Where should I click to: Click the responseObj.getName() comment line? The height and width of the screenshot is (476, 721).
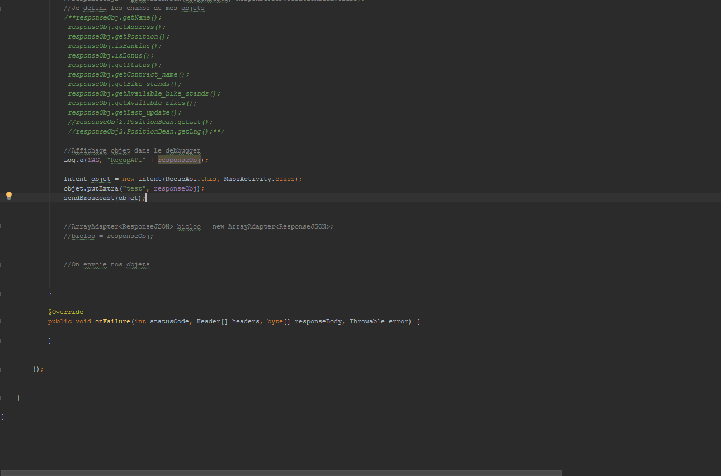point(113,18)
